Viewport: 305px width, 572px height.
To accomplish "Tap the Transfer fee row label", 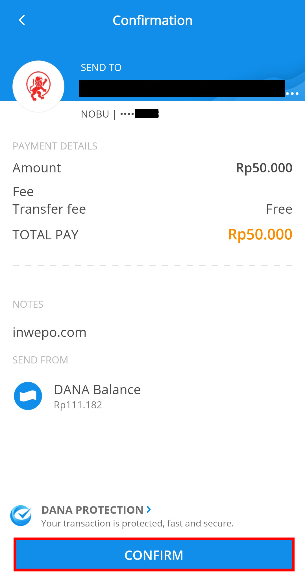I will point(49,209).
